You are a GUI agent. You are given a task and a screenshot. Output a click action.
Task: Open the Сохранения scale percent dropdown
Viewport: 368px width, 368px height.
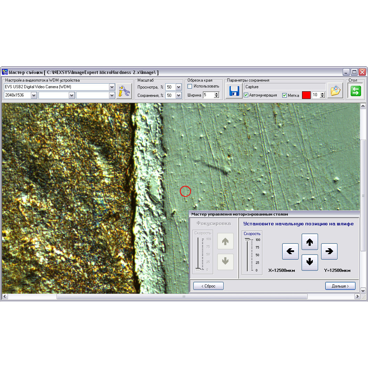[178, 95]
